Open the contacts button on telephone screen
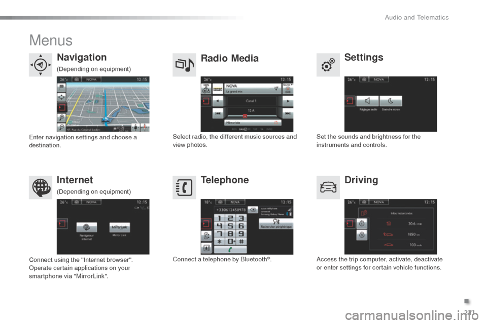The image size is (487, 324). point(206,248)
